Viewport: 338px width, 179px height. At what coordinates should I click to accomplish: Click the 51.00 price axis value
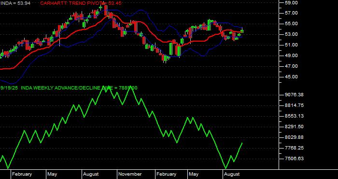(291, 45)
